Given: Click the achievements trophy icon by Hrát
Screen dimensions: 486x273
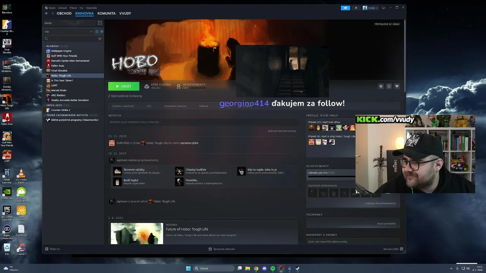Looking at the screenshot, I should coord(178,86).
